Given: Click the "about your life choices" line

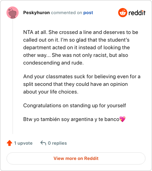Looking at the screenshot, I should coord(51,92).
